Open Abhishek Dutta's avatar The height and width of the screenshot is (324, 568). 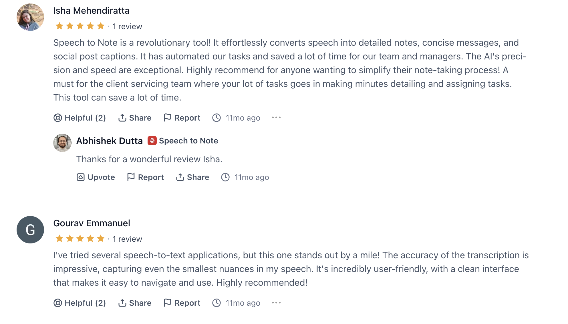(x=62, y=143)
